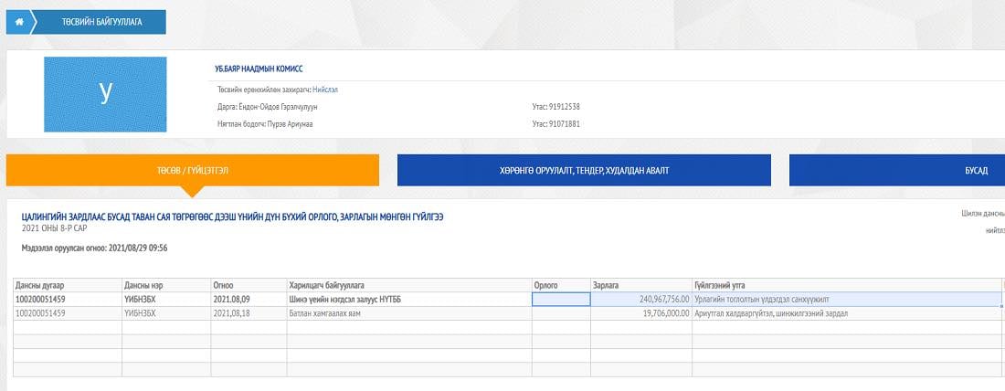Click the 240,967,756.00 expense cell
Image resolution: width=1005 pixels, height=391 pixels.
640,299
